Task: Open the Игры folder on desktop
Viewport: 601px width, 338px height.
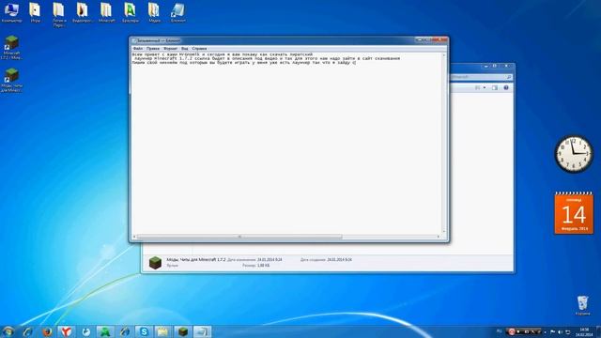Action: coord(36,12)
